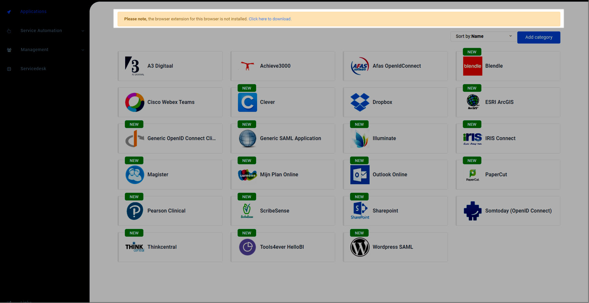Open the Management menu item

(34, 50)
